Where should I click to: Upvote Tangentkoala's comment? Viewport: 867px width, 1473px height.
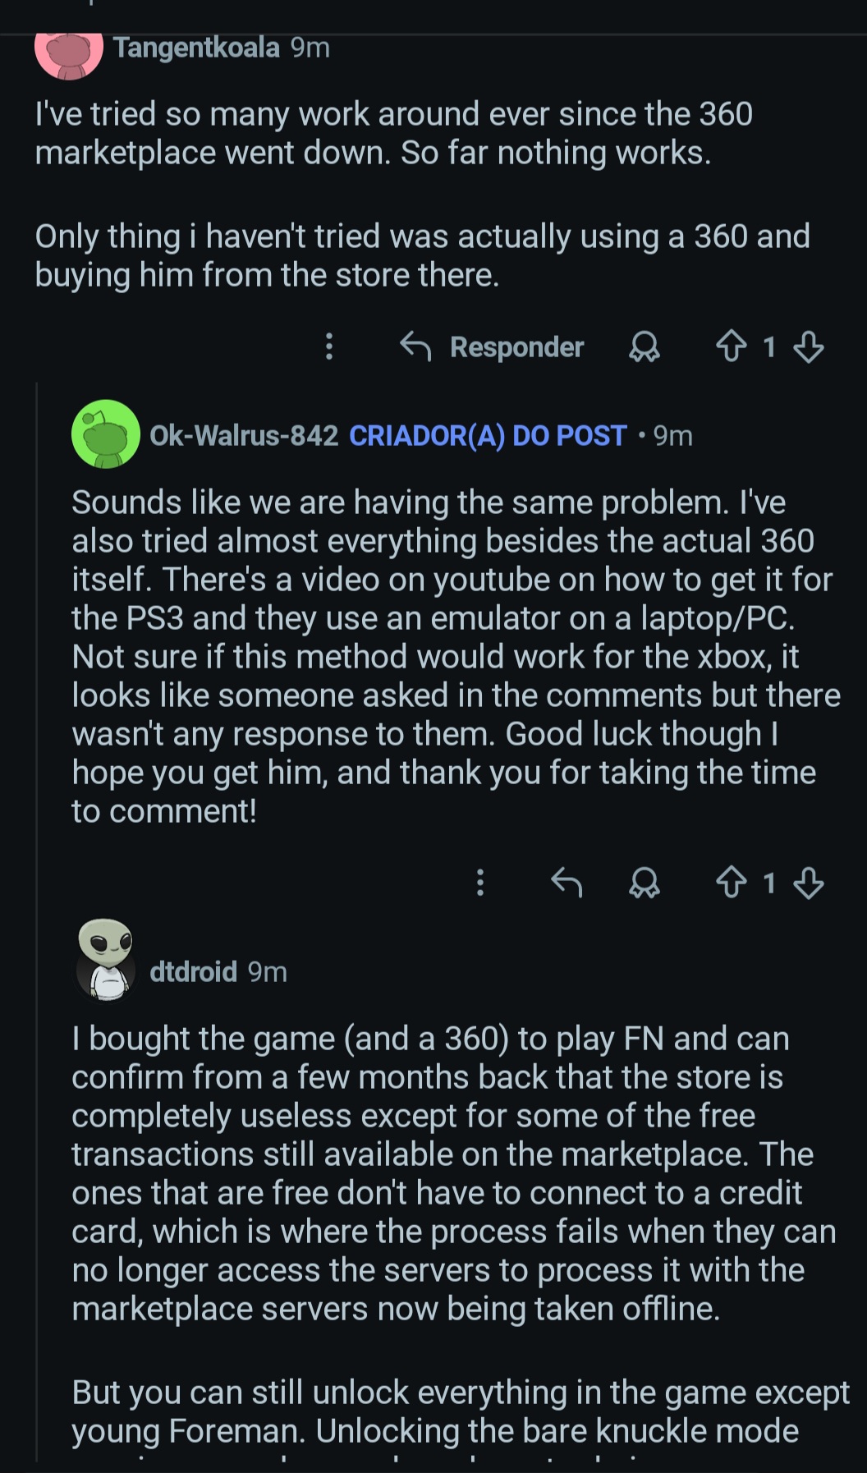(x=731, y=347)
